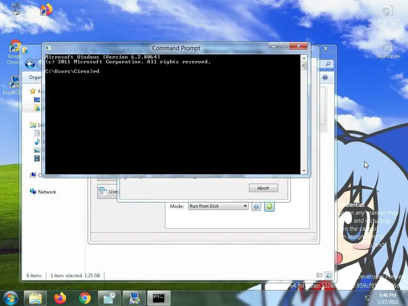Click the green add icon beside Mode

tap(269, 207)
